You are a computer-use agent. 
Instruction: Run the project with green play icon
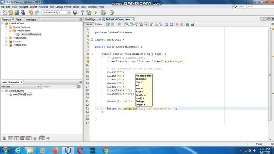(x=95, y=12)
